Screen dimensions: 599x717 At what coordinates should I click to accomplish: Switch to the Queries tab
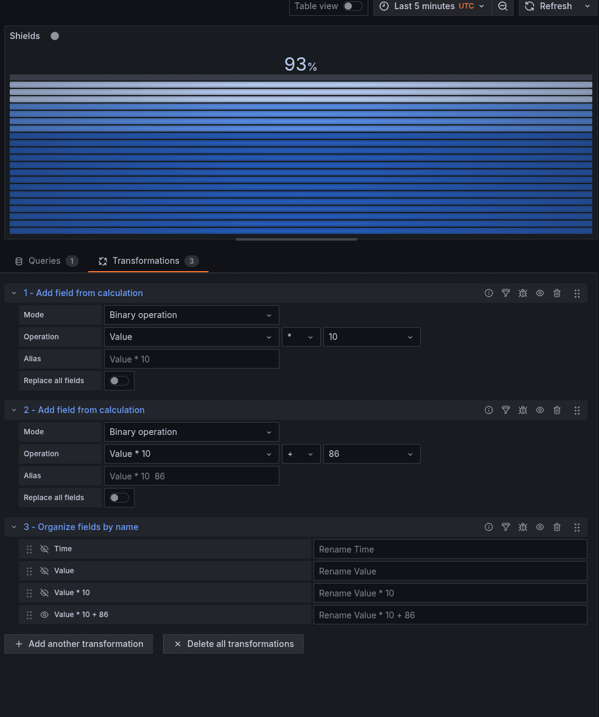46,261
